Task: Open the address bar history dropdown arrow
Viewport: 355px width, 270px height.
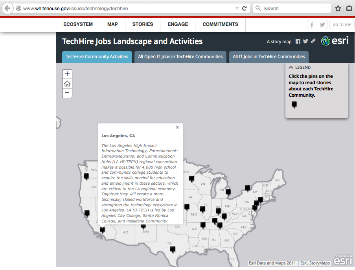Action: (237, 9)
